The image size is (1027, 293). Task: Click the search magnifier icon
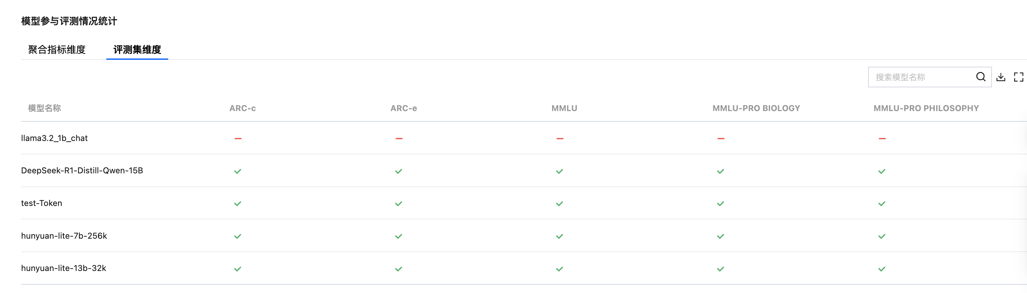point(980,77)
